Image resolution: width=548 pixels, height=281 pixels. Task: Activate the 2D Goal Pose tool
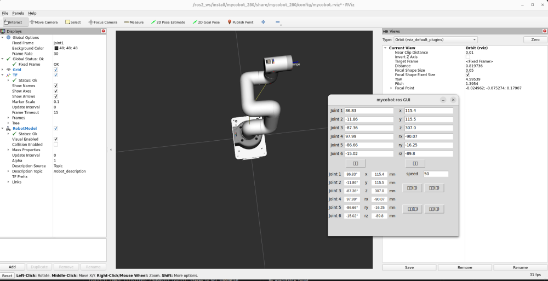[x=206, y=22]
